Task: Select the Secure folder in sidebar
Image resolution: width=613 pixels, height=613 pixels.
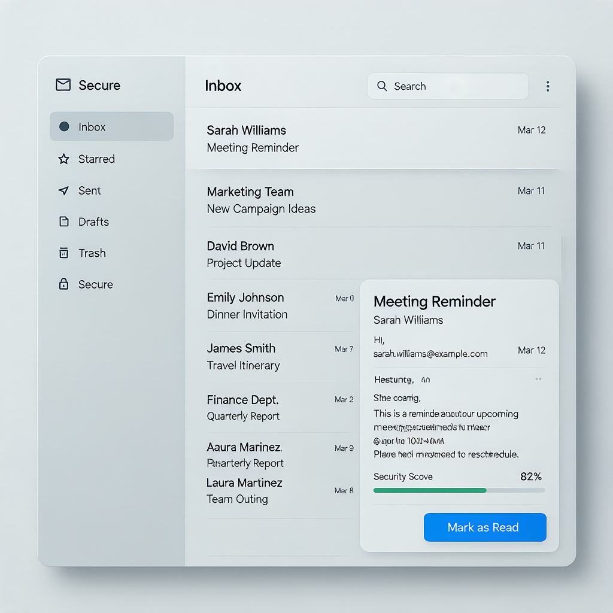Action: pyautogui.click(x=112, y=284)
